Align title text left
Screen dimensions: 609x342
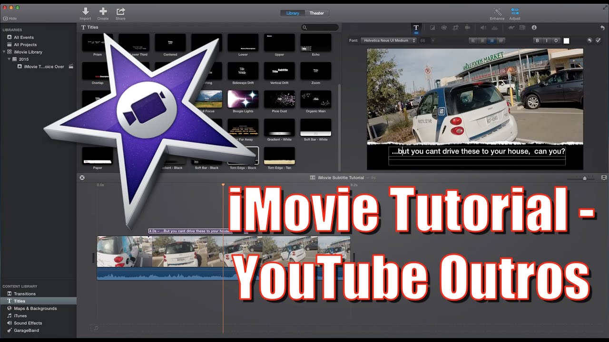[473, 41]
